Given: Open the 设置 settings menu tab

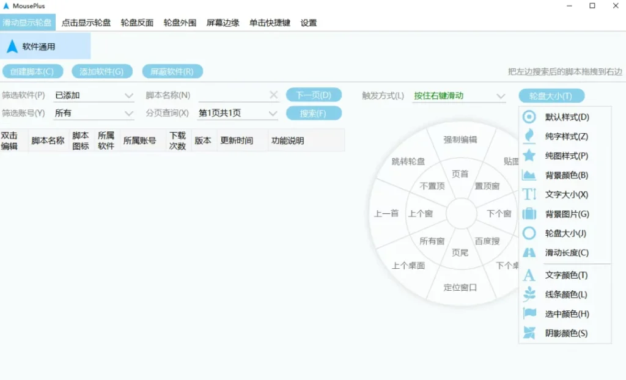Looking at the screenshot, I should point(307,23).
